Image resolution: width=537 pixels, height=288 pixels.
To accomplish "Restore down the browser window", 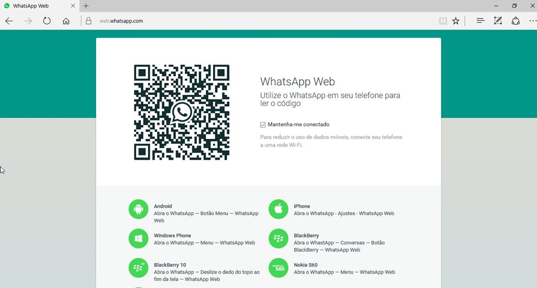I will pyautogui.click(x=514, y=6).
